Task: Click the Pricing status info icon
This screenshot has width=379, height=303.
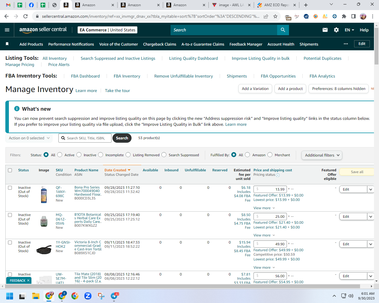Action: point(278,175)
